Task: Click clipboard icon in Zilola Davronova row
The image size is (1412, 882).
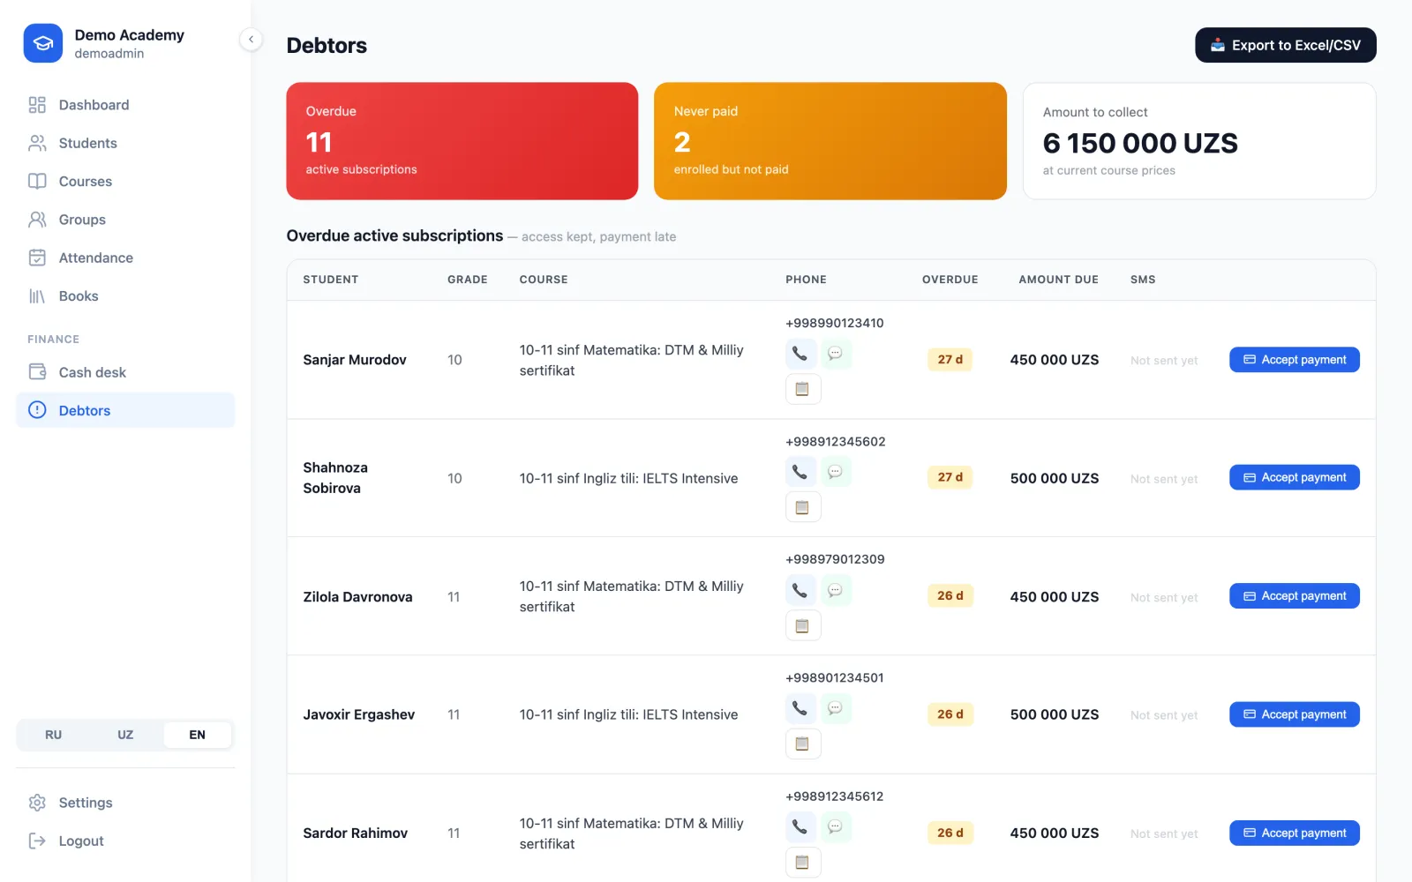Action: click(x=803, y=625)
